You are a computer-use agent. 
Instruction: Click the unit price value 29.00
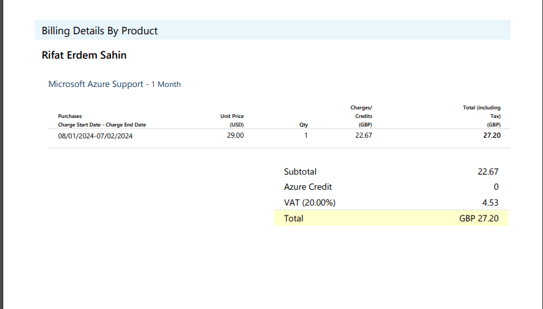(235, 135)
